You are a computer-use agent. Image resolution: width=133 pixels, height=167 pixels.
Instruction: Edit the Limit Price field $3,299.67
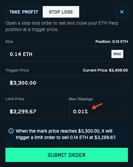coord(35,111)
